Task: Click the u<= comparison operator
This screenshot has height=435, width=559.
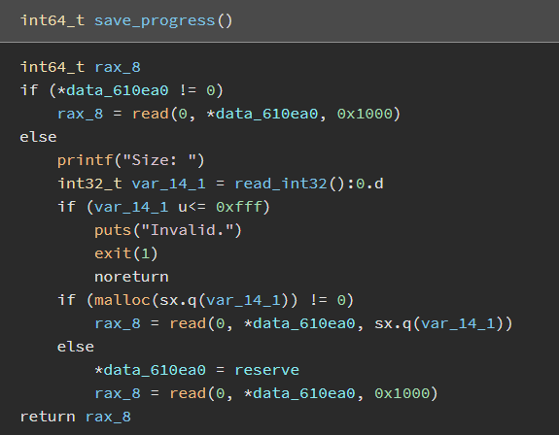Action: [192, 207]
